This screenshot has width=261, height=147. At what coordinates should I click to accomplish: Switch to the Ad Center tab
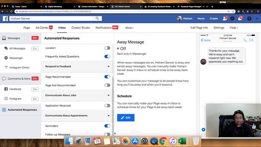pos(44,28)
